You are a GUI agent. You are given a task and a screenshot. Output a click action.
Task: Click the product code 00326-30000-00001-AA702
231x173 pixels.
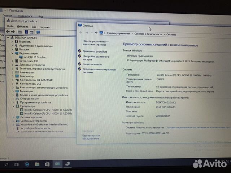coord(155,133)
